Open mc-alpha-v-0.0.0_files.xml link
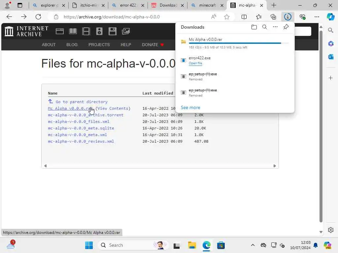 (79, 122)
